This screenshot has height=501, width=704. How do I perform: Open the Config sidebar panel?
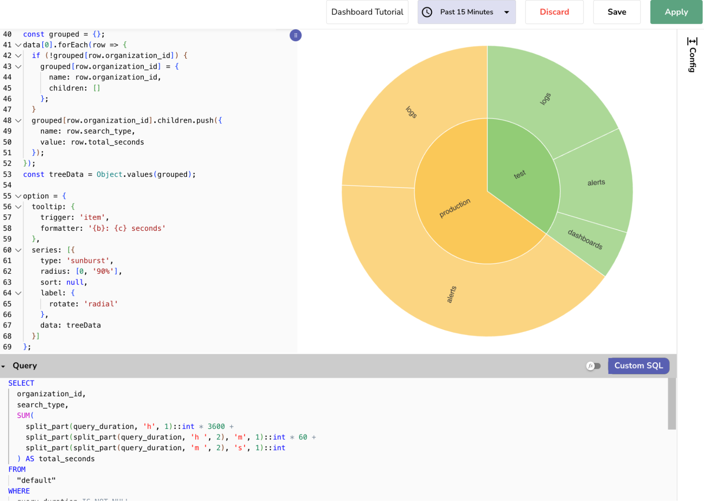(692, 55)
